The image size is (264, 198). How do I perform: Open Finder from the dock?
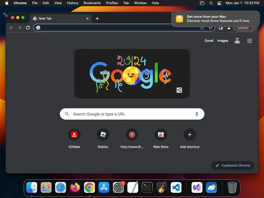click(x=32, y=187)
